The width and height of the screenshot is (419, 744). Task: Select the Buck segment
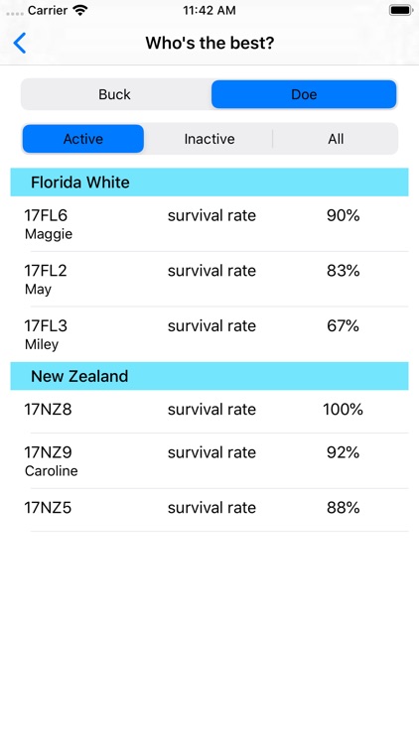114,94
